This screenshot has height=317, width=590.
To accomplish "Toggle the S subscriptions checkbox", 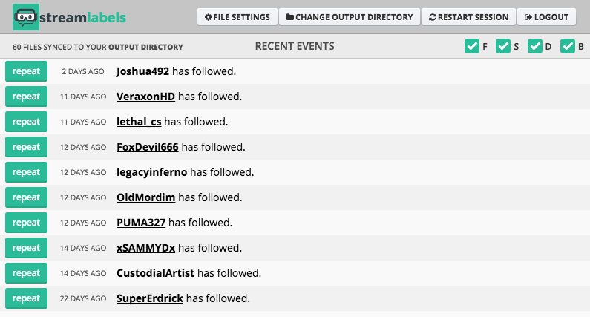I will 503,46.
